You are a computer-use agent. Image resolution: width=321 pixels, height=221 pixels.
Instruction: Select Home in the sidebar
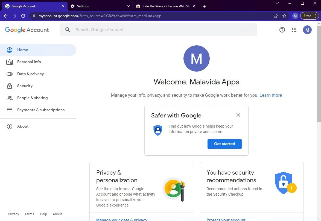click(38, 50)
